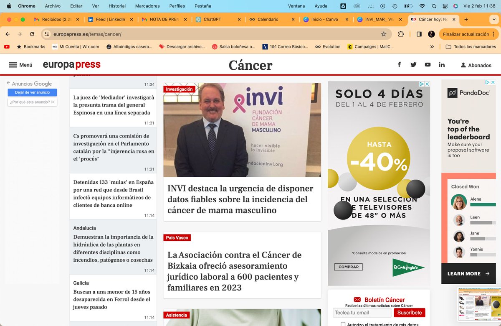Expand hidden bookmarks chevron
This screenshot has width=501, height=326.
coord(432,47)
